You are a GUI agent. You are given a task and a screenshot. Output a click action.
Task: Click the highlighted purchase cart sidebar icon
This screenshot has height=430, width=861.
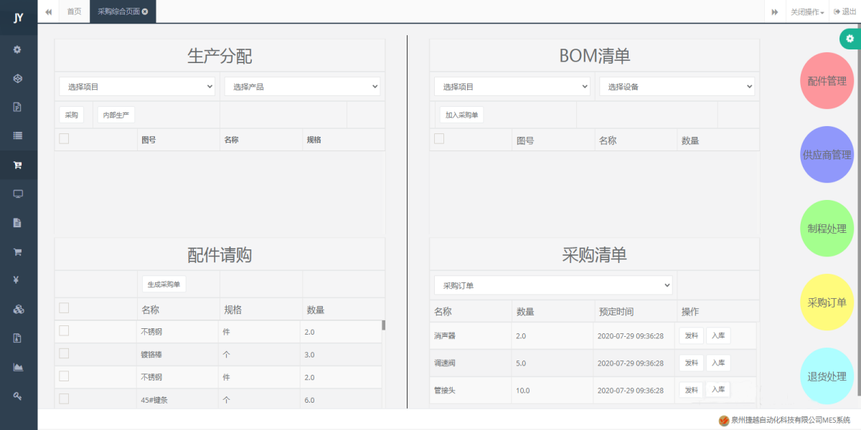[x=18, y=165]
